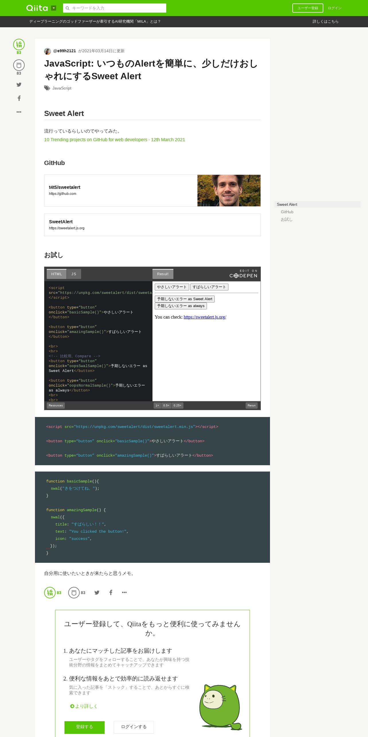Click the Qiita logo in header
This screenshot has width=368, height=737.
pos(37,8)
